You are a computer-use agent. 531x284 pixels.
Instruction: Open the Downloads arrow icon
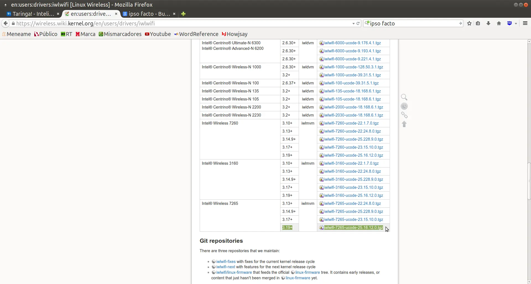pos(488,24)
